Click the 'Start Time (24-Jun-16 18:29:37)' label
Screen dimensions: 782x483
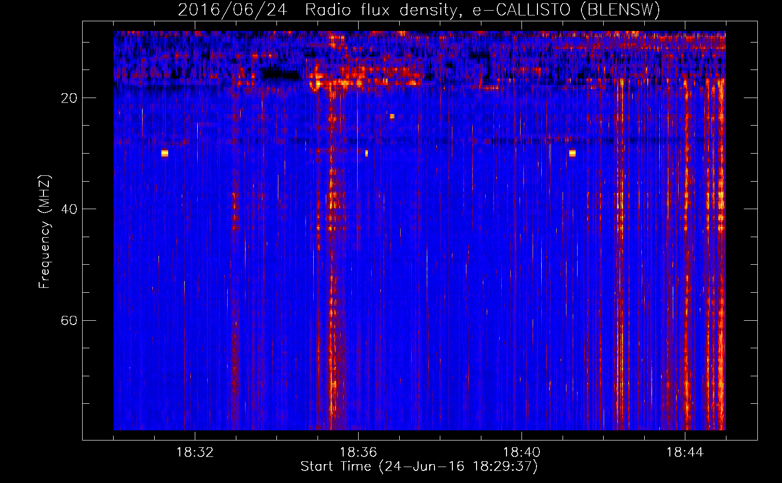point(419,467)
